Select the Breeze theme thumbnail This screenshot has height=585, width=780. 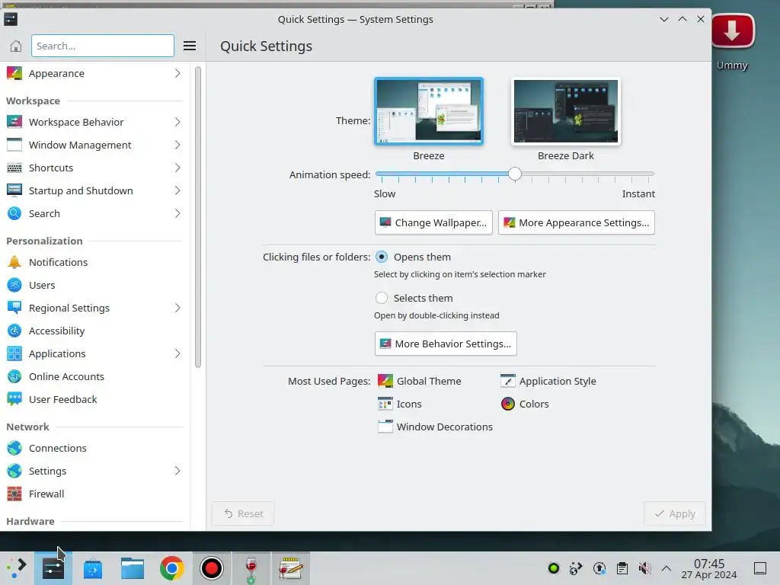click(429, 111)
